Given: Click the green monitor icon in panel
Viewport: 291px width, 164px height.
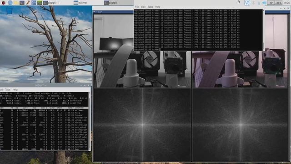Looking at the screenshot, I should tap(40, 3).
